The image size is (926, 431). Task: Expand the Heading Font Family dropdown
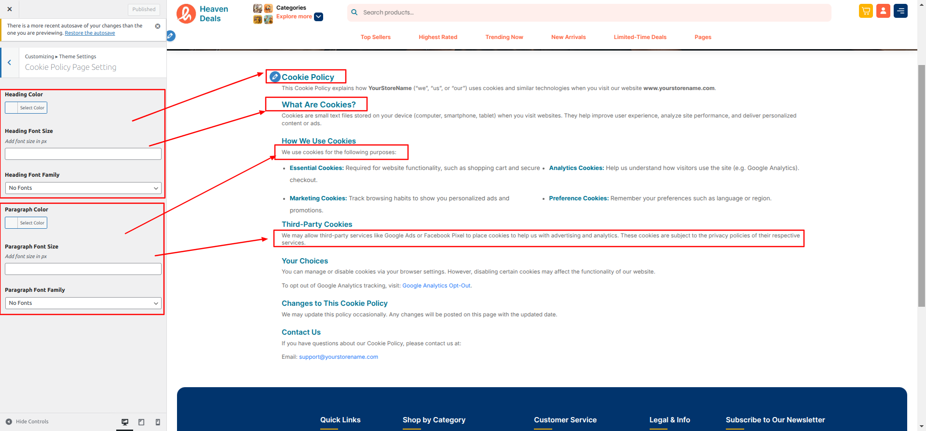point(83,188)
